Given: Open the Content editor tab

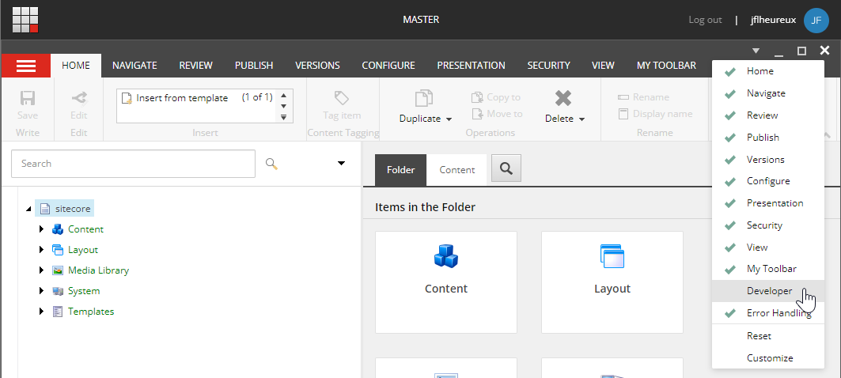Looking at the screenshot, I should [457, 170].
